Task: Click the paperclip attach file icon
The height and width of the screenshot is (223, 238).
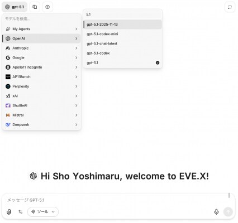Action: click(x=8, y=212)
